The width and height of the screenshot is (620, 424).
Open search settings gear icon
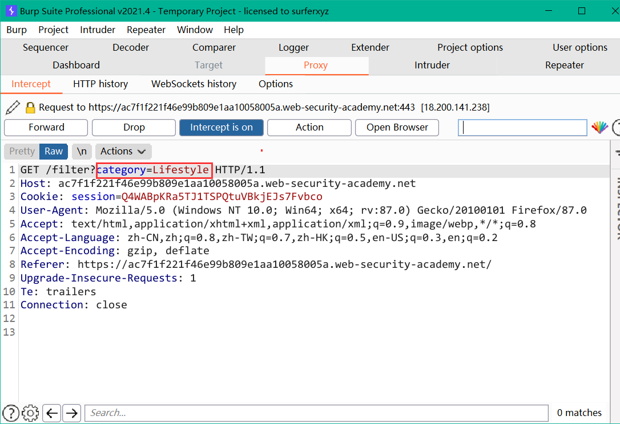tap(30, 413)
